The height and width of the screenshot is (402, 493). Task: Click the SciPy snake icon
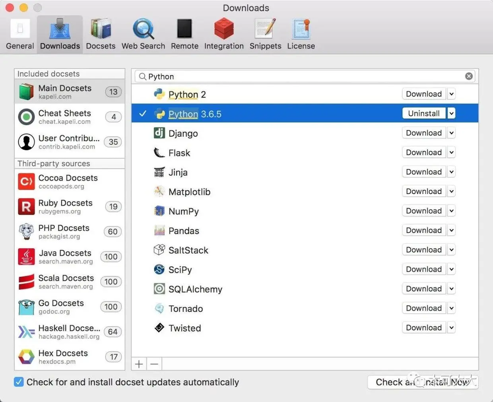(159, 269)
